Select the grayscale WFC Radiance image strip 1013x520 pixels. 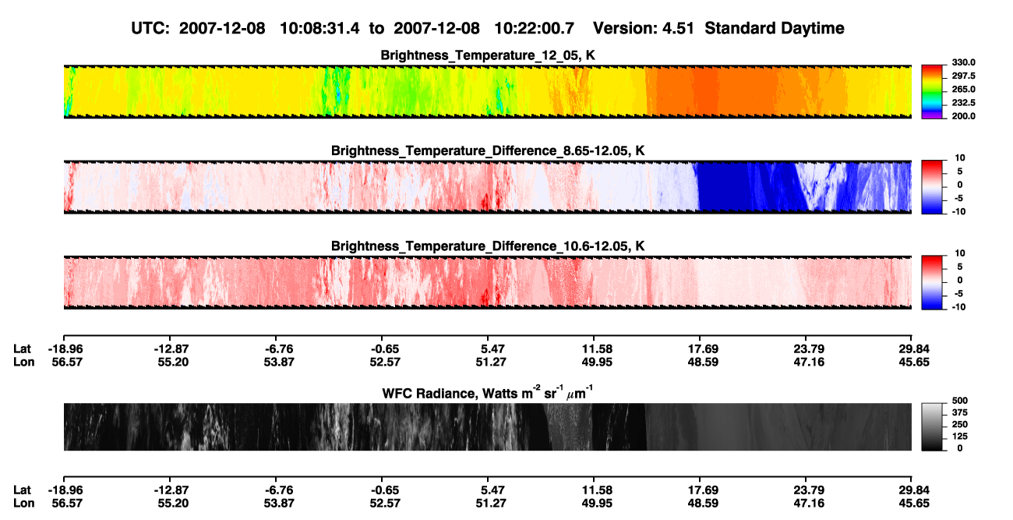(x=488, y=427)
